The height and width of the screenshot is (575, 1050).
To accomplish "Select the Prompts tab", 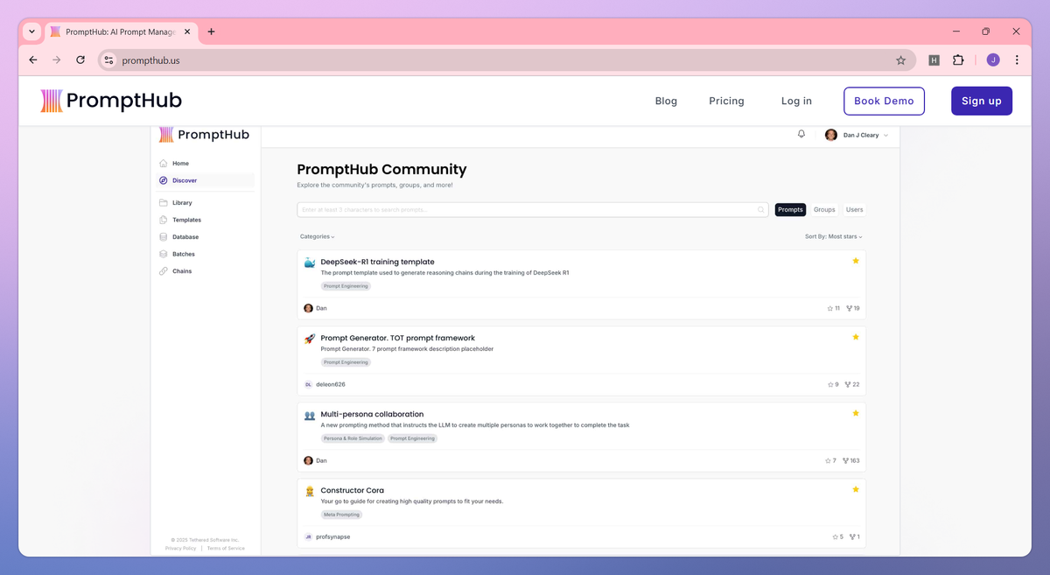I will tap(790, 210).
